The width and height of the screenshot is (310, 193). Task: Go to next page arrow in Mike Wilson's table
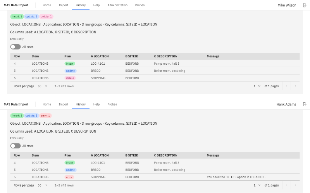295,86
